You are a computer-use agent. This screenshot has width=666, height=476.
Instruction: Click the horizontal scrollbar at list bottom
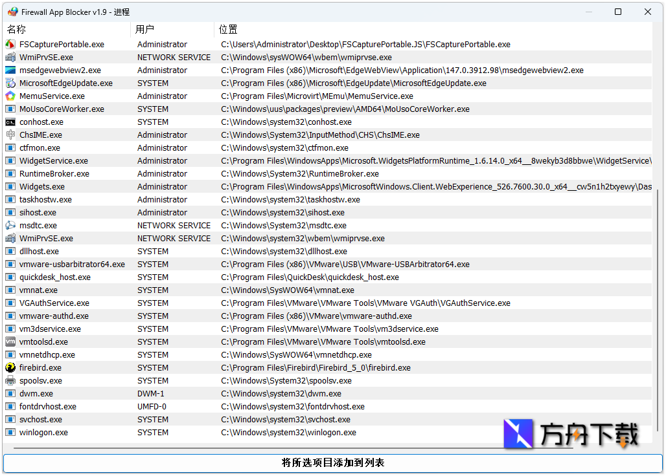point(293,448)
